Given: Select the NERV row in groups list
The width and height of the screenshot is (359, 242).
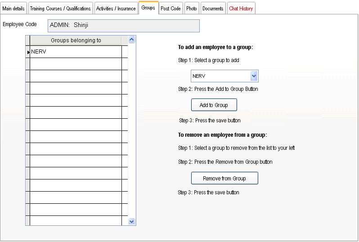Looking at the screenshot, I should point(75,52).
